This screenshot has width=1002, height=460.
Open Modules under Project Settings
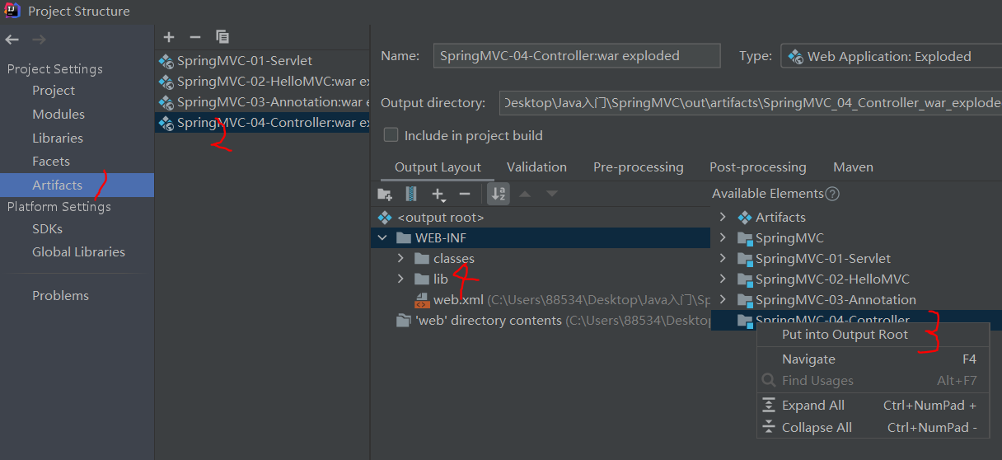coord(59,115)
